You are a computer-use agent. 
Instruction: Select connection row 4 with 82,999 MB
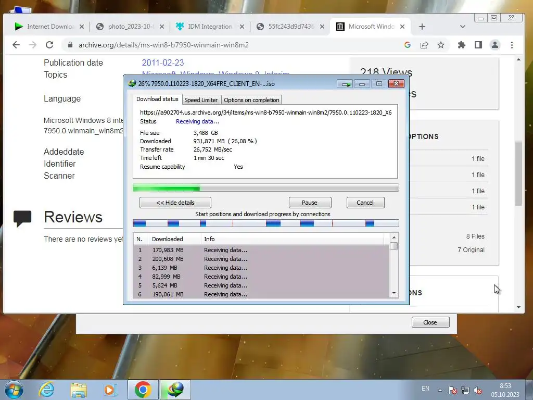click(261, 277)
